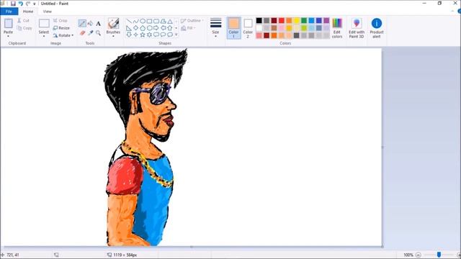Open Edit colors dialog
461x259 pixels.
pyautogui.click(x=337, y=28)
